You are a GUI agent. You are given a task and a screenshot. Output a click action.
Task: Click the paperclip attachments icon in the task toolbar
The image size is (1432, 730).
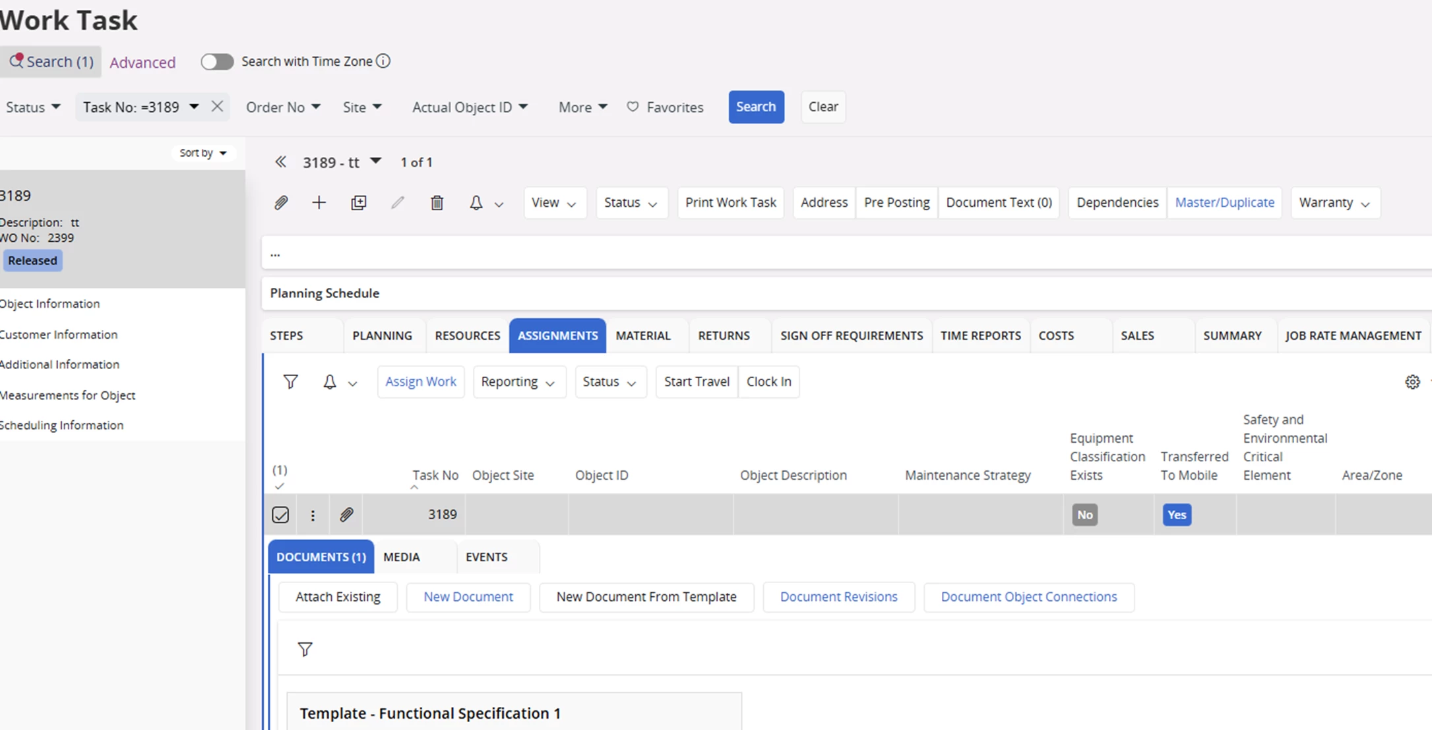tap(281, 202)
